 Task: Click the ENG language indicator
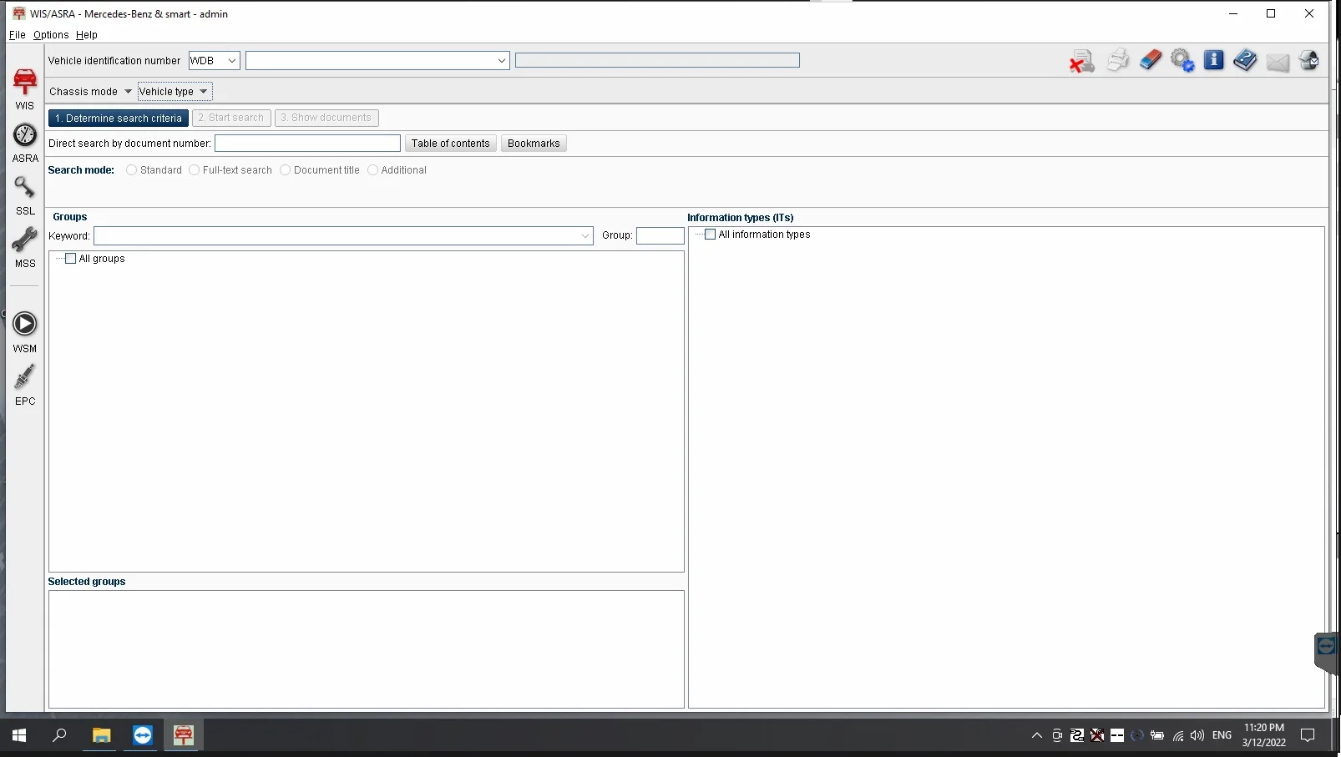(x=1222, y=735)
